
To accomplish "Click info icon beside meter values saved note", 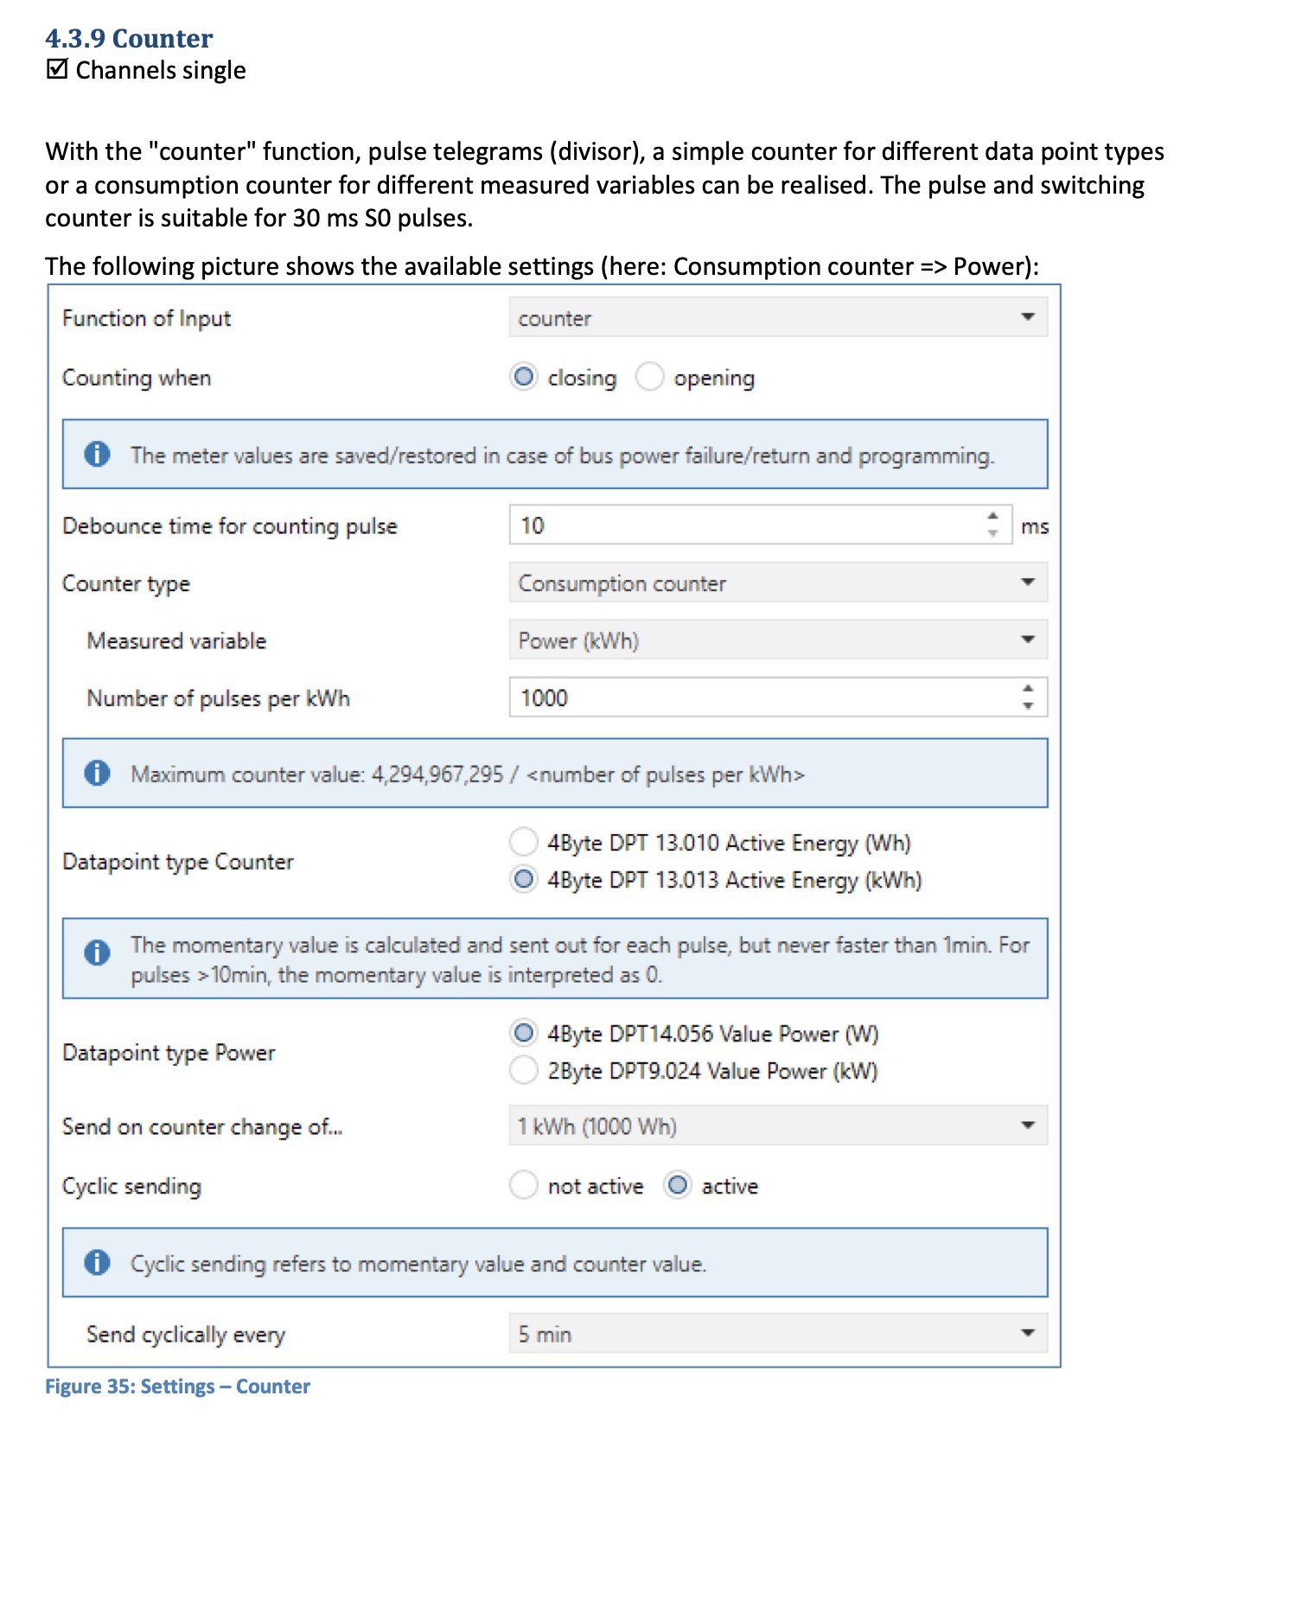I will 97,454.
